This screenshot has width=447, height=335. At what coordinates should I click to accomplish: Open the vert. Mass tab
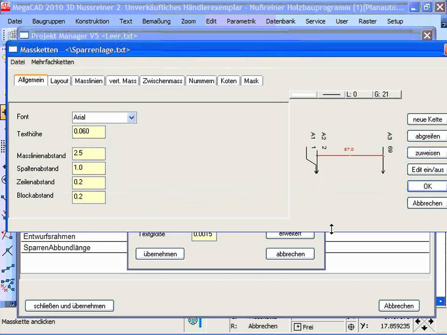coord(122,81)
